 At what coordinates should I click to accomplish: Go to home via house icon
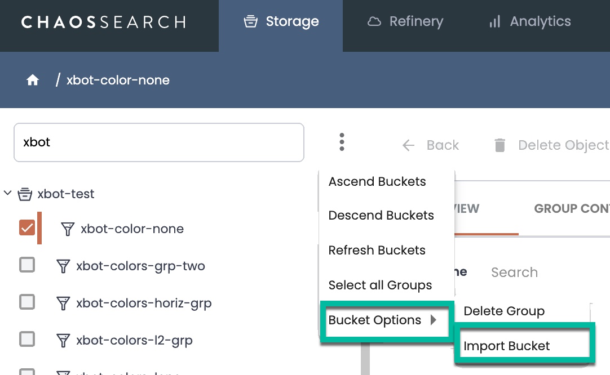(33, 80)
